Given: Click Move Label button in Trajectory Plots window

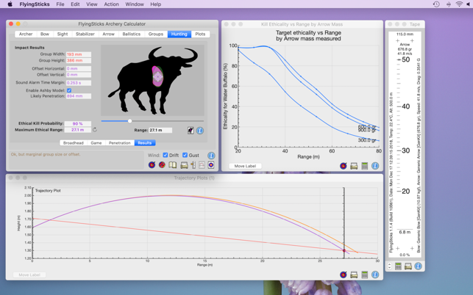Looking at the screenshot, I should (29, 275).
